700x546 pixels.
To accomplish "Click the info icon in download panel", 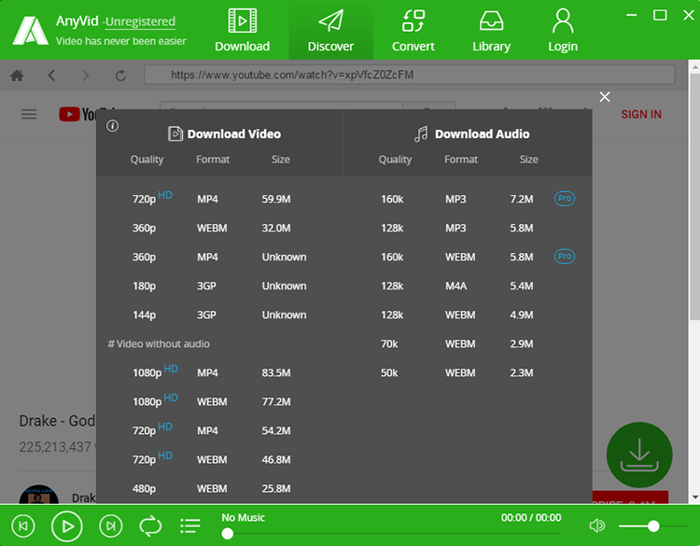I will point(113,126).
